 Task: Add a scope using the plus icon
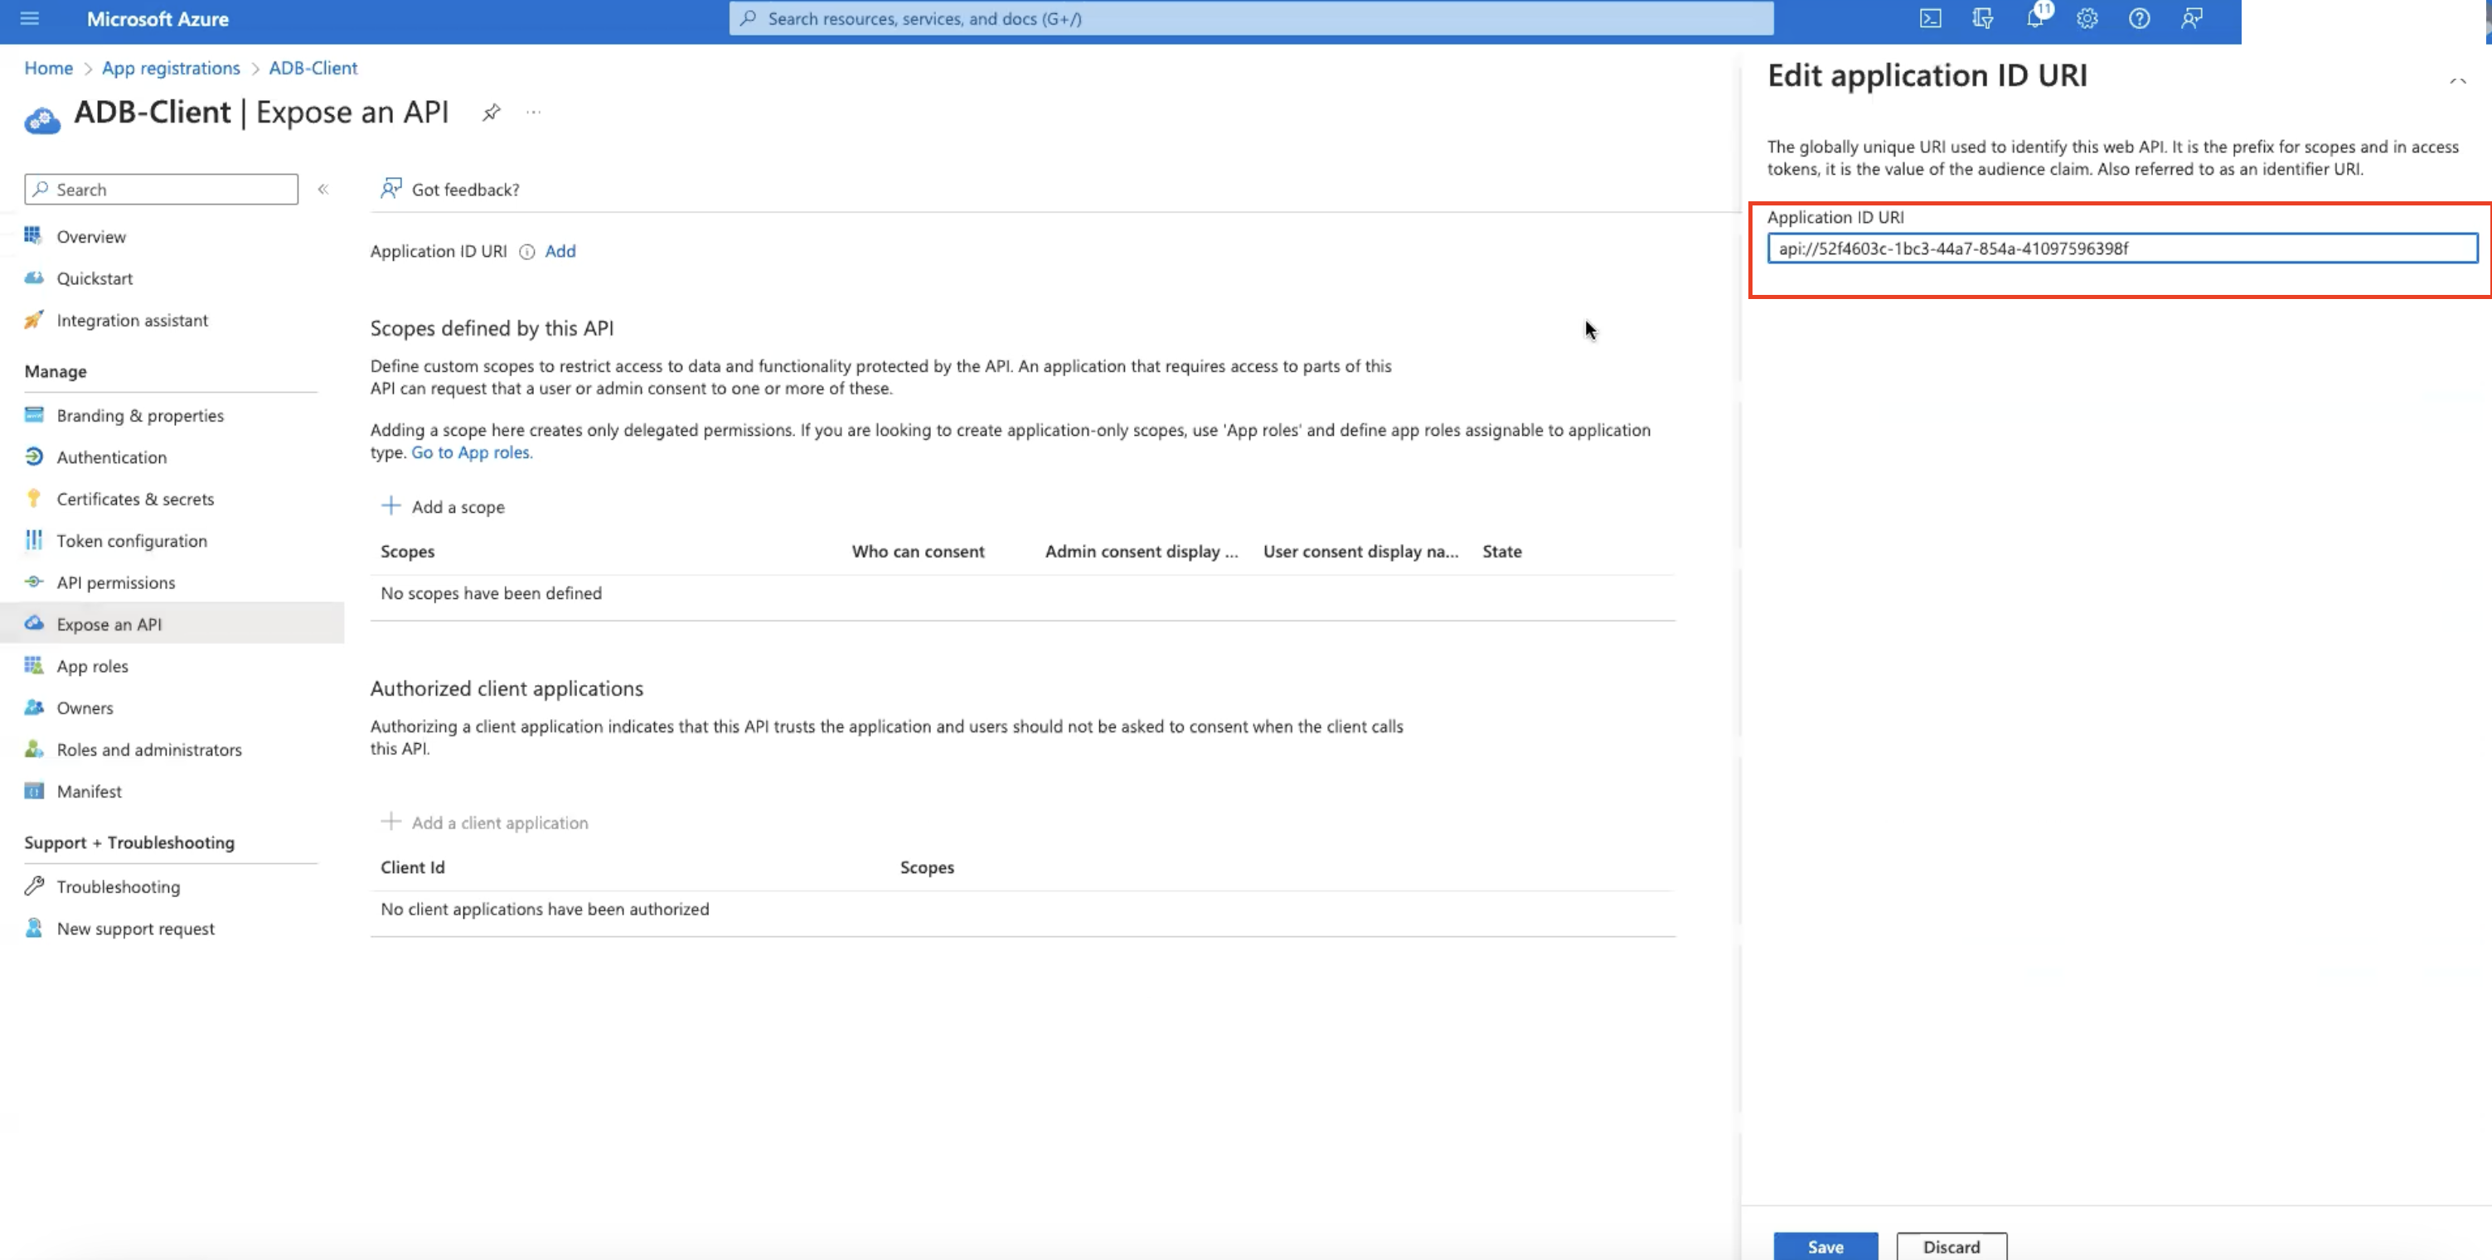click(390, 504)
